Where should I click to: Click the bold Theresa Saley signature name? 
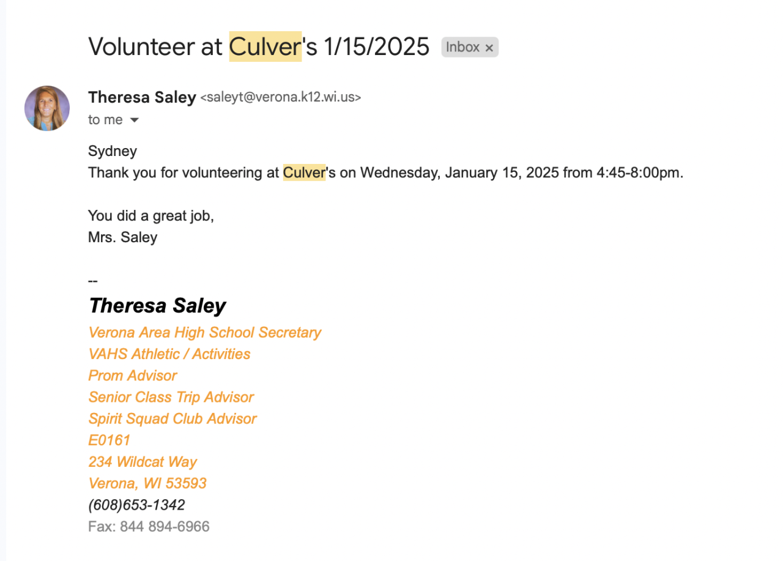click(x=157, y=306)
